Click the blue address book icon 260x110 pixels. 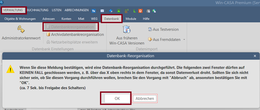click(111, 11)
